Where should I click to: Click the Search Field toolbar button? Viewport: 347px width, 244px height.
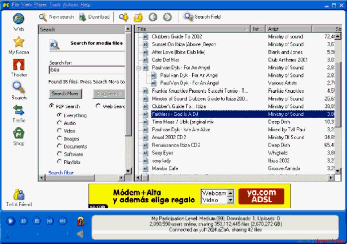tap(202, 17)
